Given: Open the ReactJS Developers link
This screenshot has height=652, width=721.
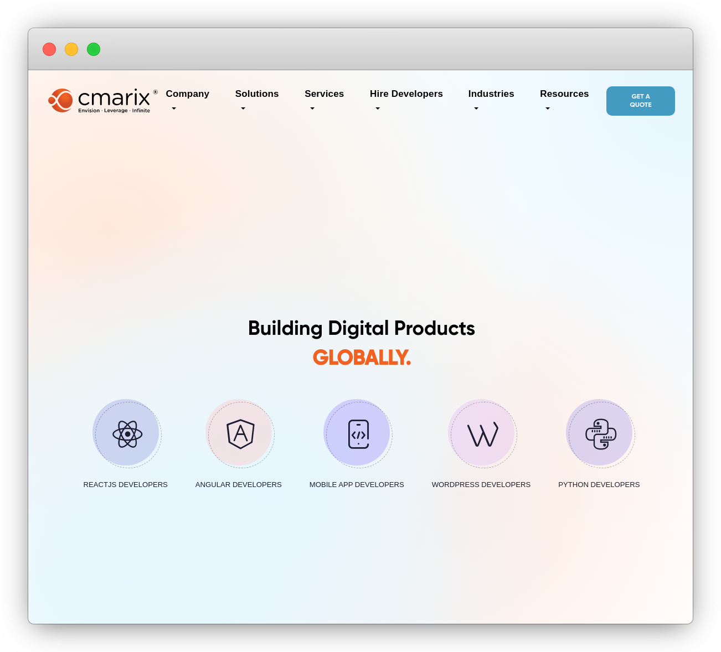Looking at the screenshot, I should pos(126,484).
